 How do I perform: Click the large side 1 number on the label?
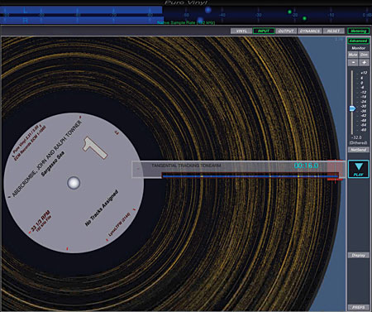coord(95,147)
